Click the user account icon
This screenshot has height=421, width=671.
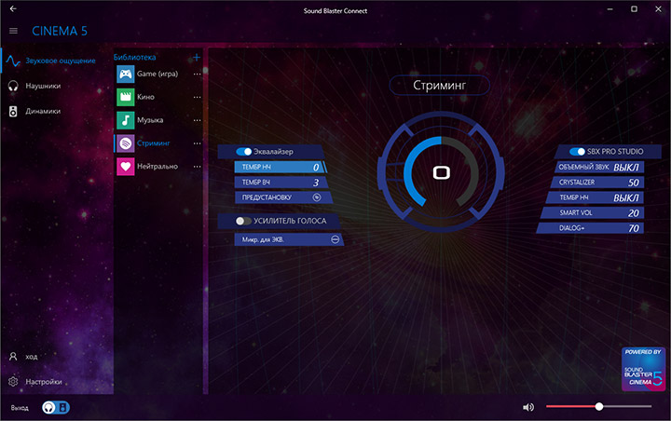(x=13, y=357)
